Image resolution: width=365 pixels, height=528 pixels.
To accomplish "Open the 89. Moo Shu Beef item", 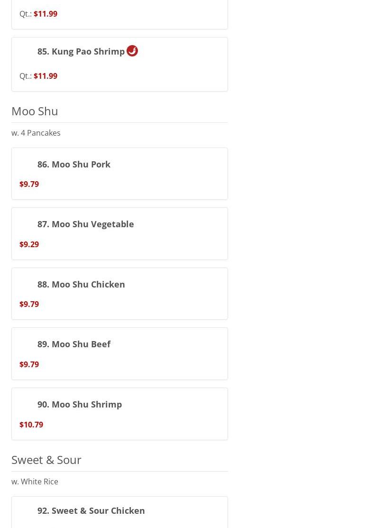I will (74, 344).
